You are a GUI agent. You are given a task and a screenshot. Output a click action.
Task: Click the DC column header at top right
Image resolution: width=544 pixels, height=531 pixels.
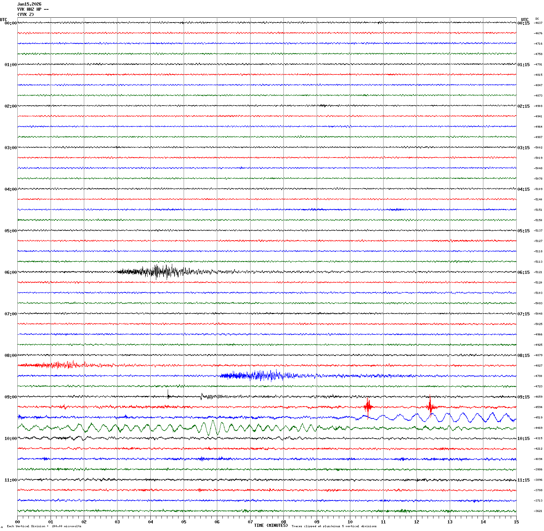pos(537,19)
